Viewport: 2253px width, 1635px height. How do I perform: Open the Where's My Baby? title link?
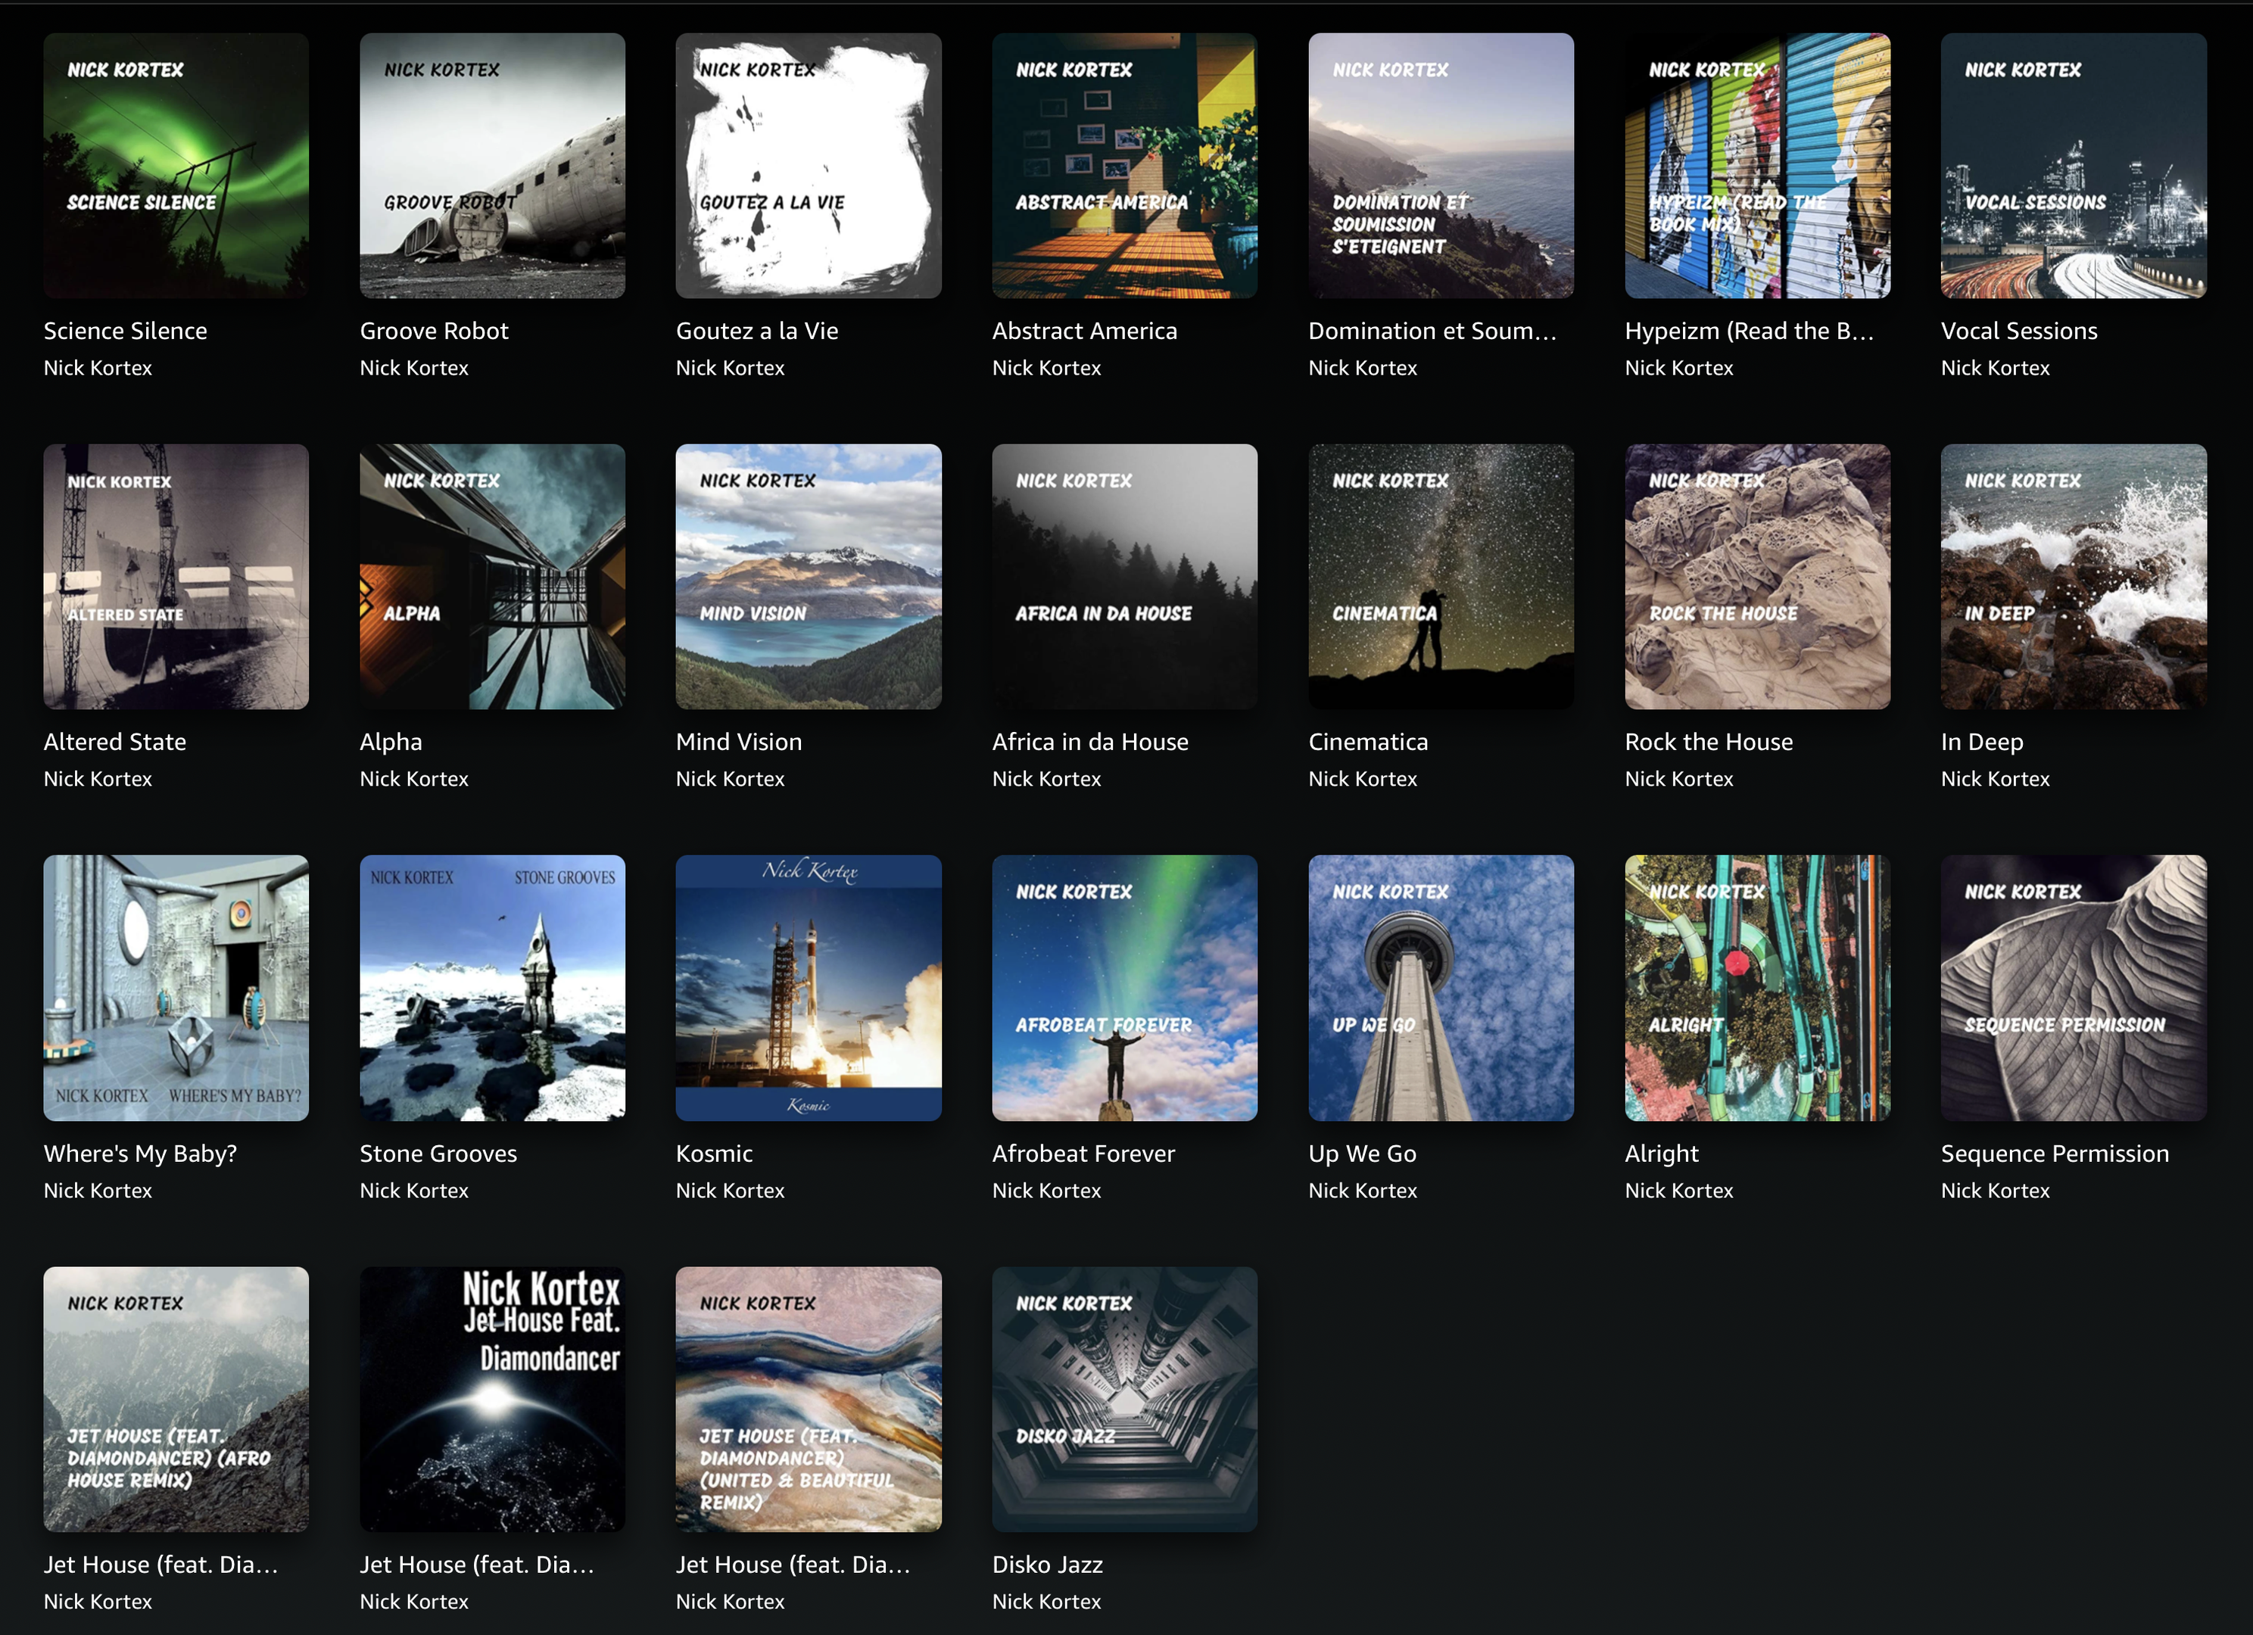(x=140, y=1154)
